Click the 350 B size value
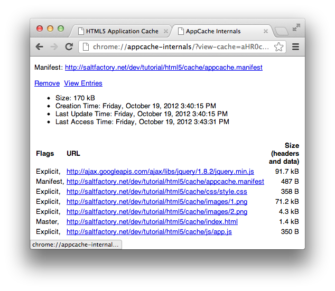This screenshot has height=291, width=335. coord(290,232)
